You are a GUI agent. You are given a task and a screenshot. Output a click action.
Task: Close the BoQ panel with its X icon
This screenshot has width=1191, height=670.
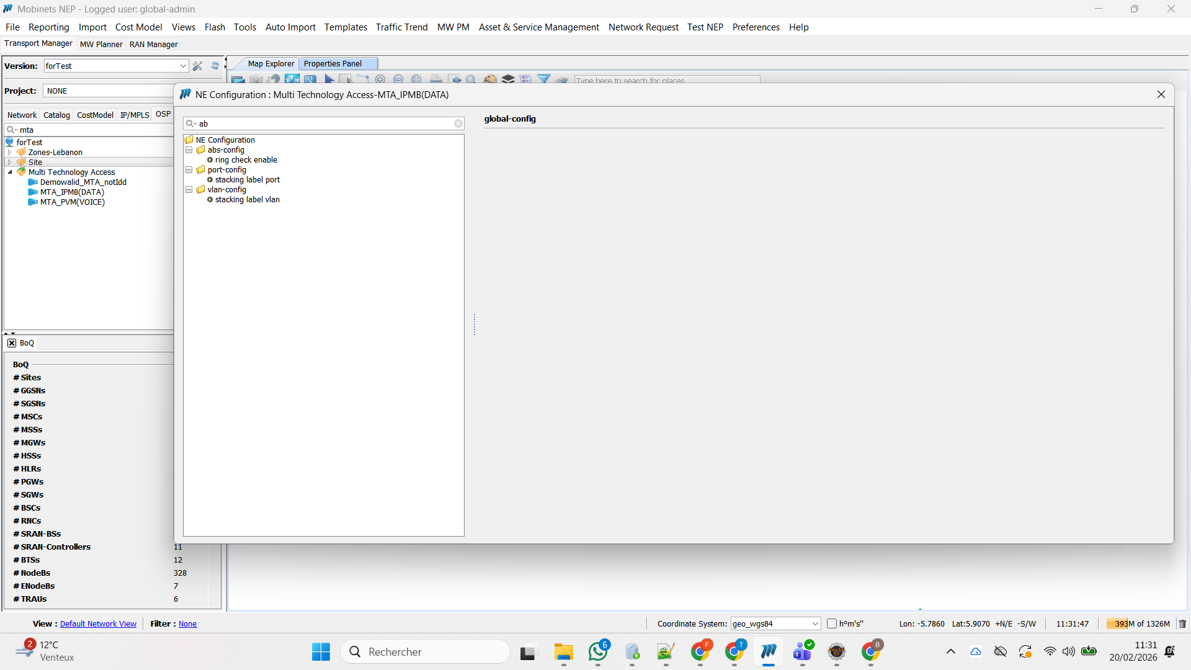coord(12,343)
